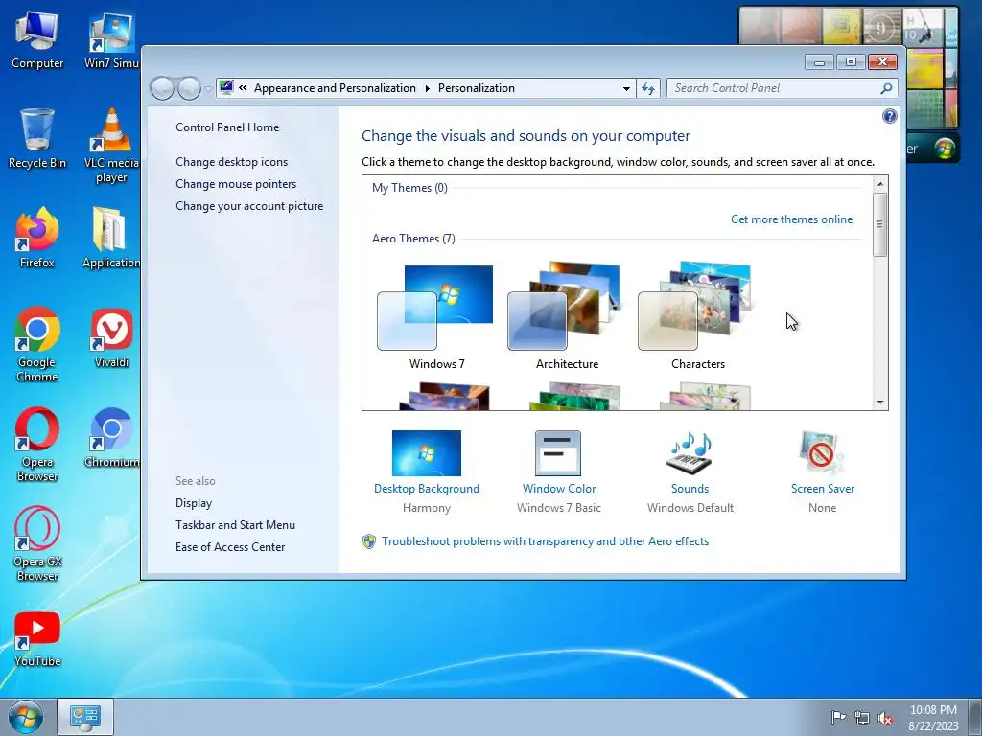This screenshot has width=982, height=736.
Task: Select the Architecture theme
Action: [x=567, y=316]
